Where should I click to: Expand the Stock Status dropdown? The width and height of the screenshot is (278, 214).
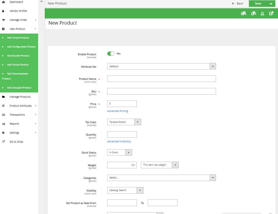[119, 152]
